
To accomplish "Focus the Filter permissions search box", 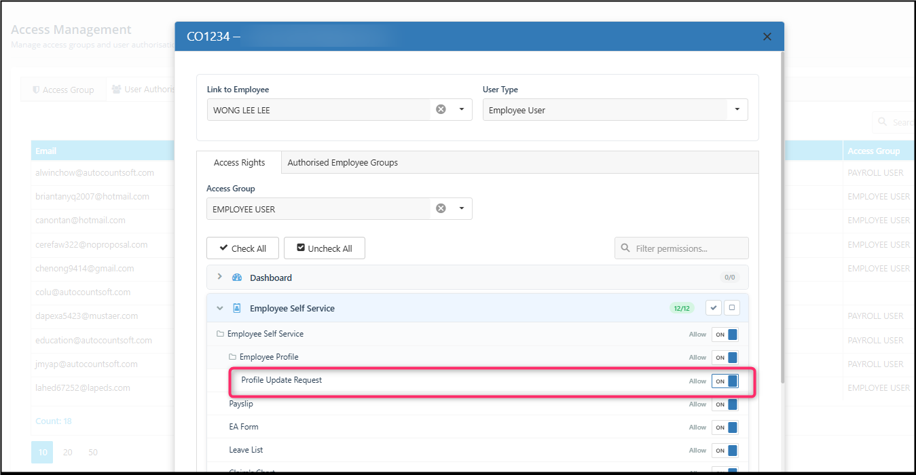I will pyautogui.click(x=682, y=248).
